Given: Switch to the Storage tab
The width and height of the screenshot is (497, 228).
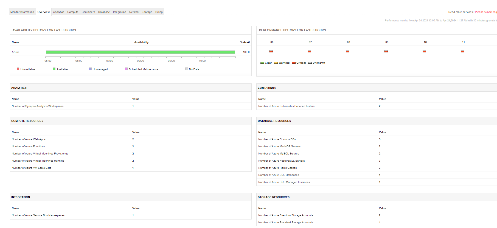Looking at the screenshot, I should (147, 12).
